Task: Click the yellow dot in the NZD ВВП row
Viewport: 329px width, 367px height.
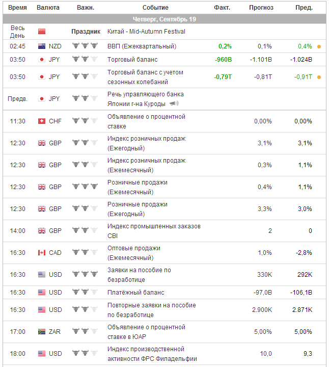Action: tap(319, 46)
